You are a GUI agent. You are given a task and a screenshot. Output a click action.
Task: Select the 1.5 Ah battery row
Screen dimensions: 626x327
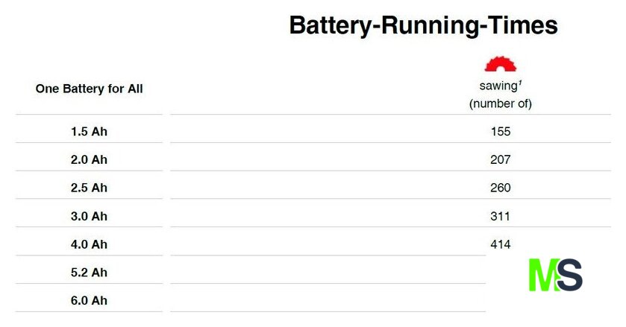pos(89,131)
